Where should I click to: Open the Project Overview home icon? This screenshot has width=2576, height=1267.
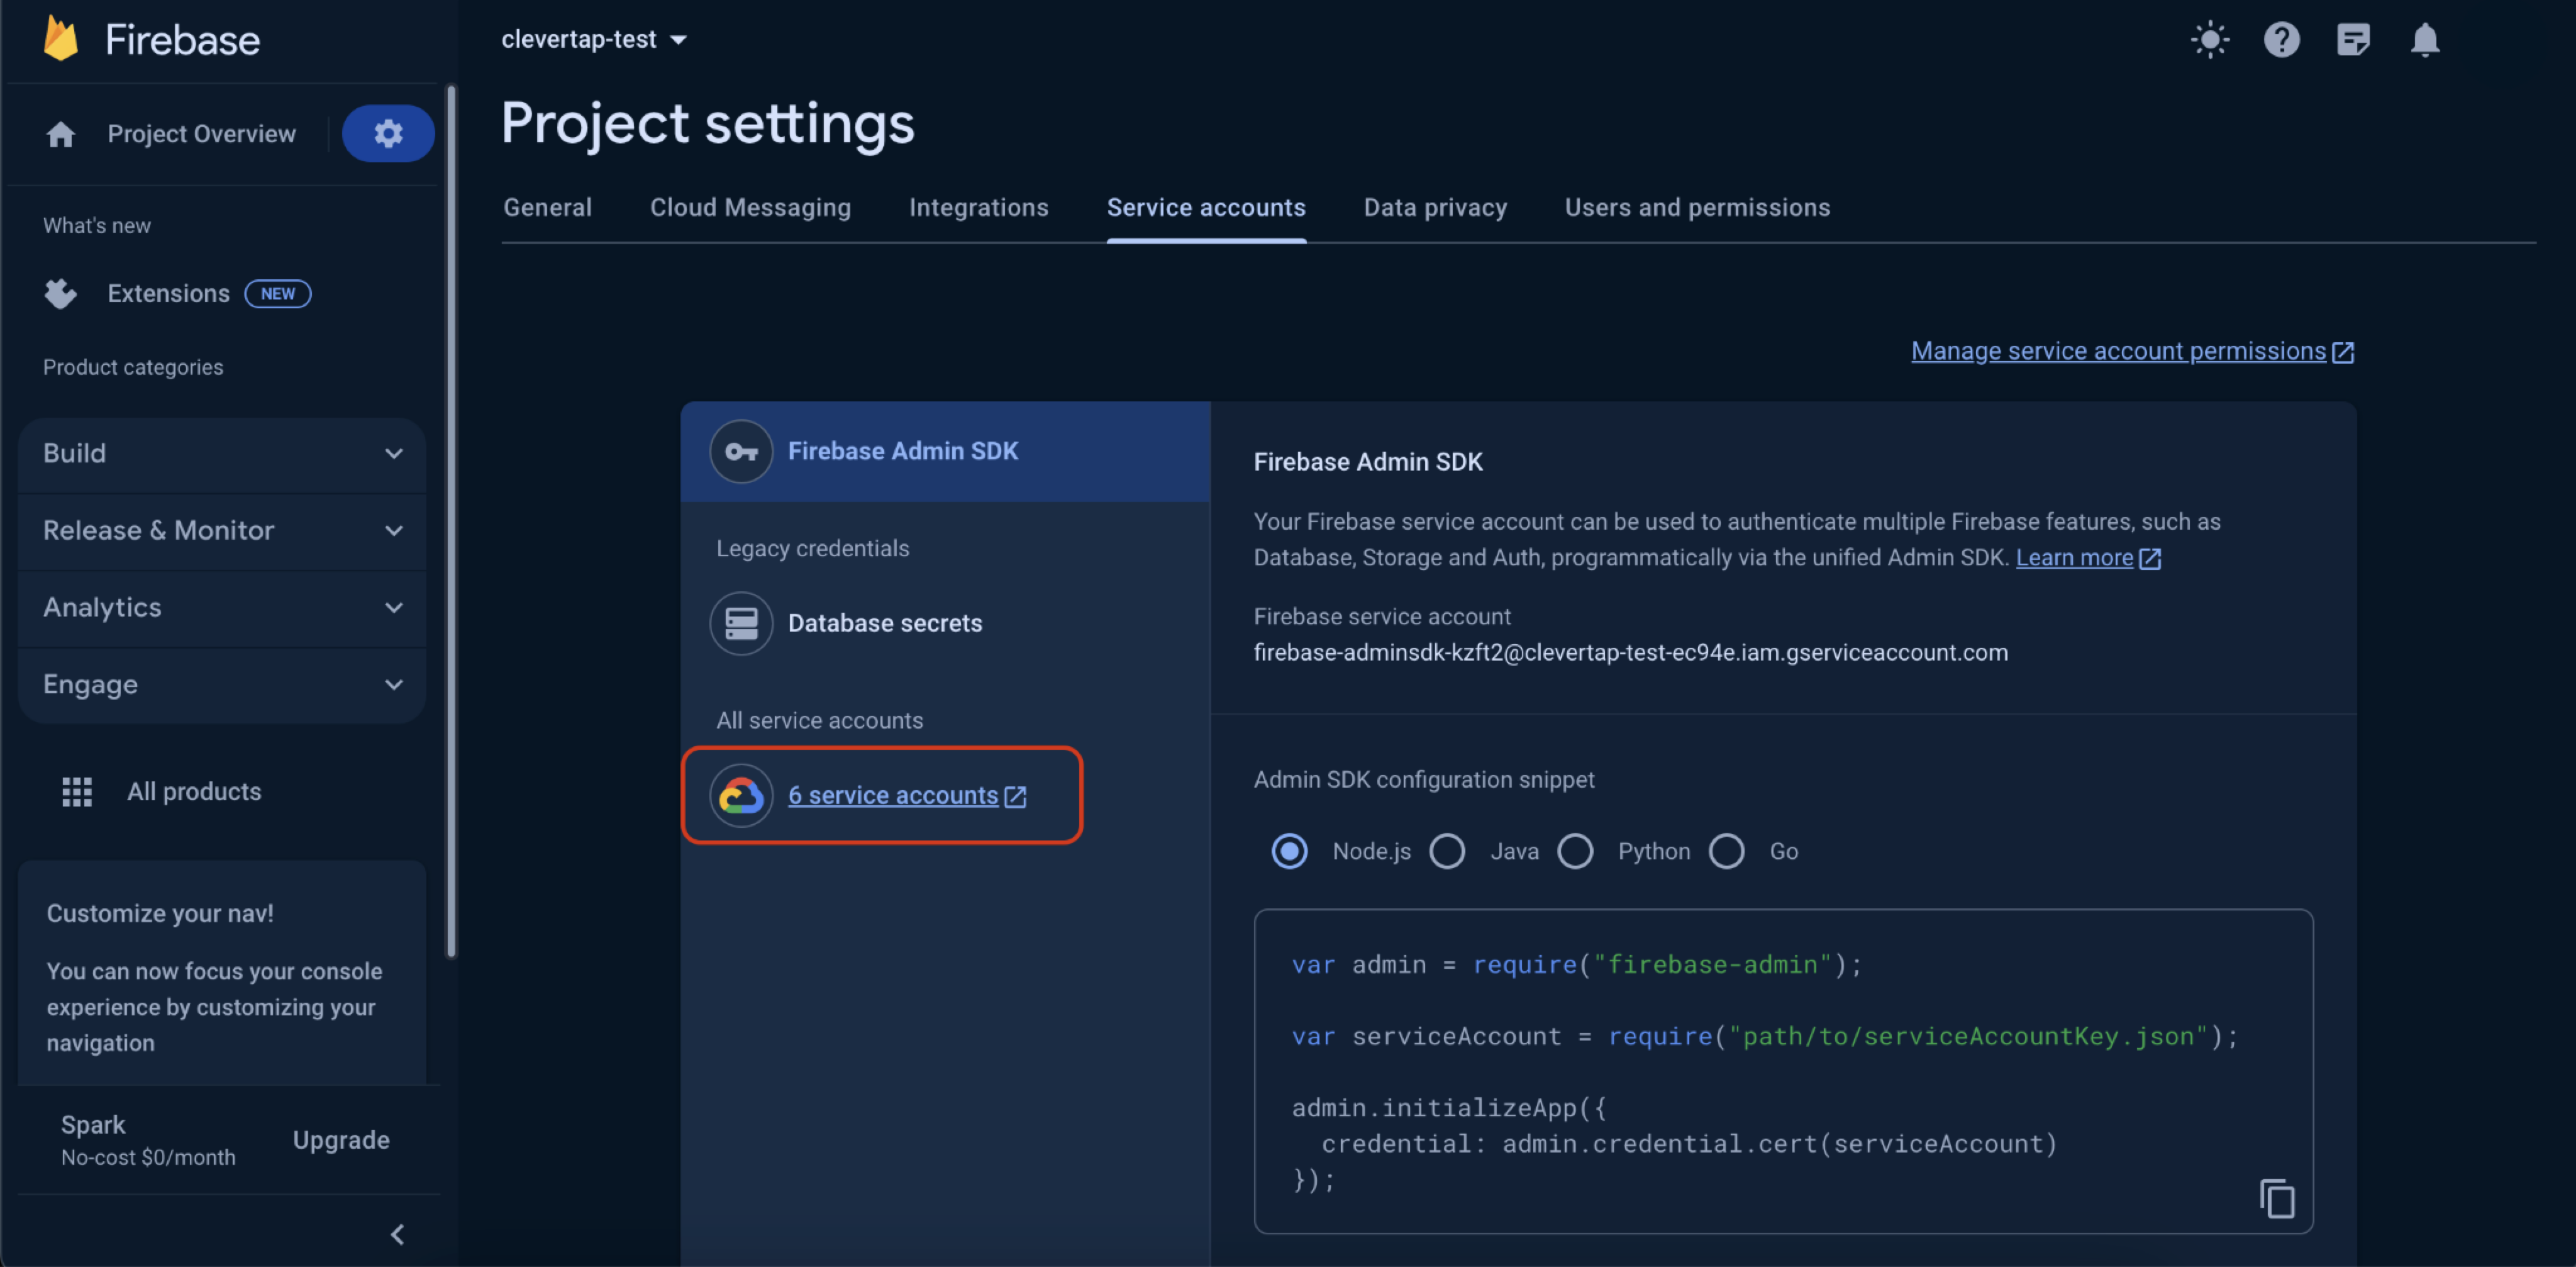60,134
